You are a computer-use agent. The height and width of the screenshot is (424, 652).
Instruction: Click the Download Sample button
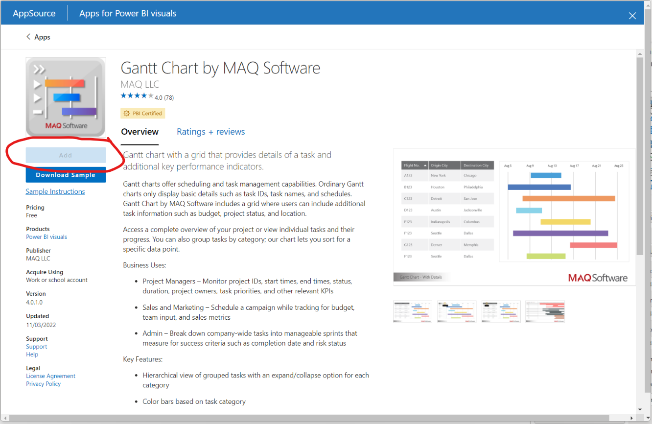[x=66, y=175]
